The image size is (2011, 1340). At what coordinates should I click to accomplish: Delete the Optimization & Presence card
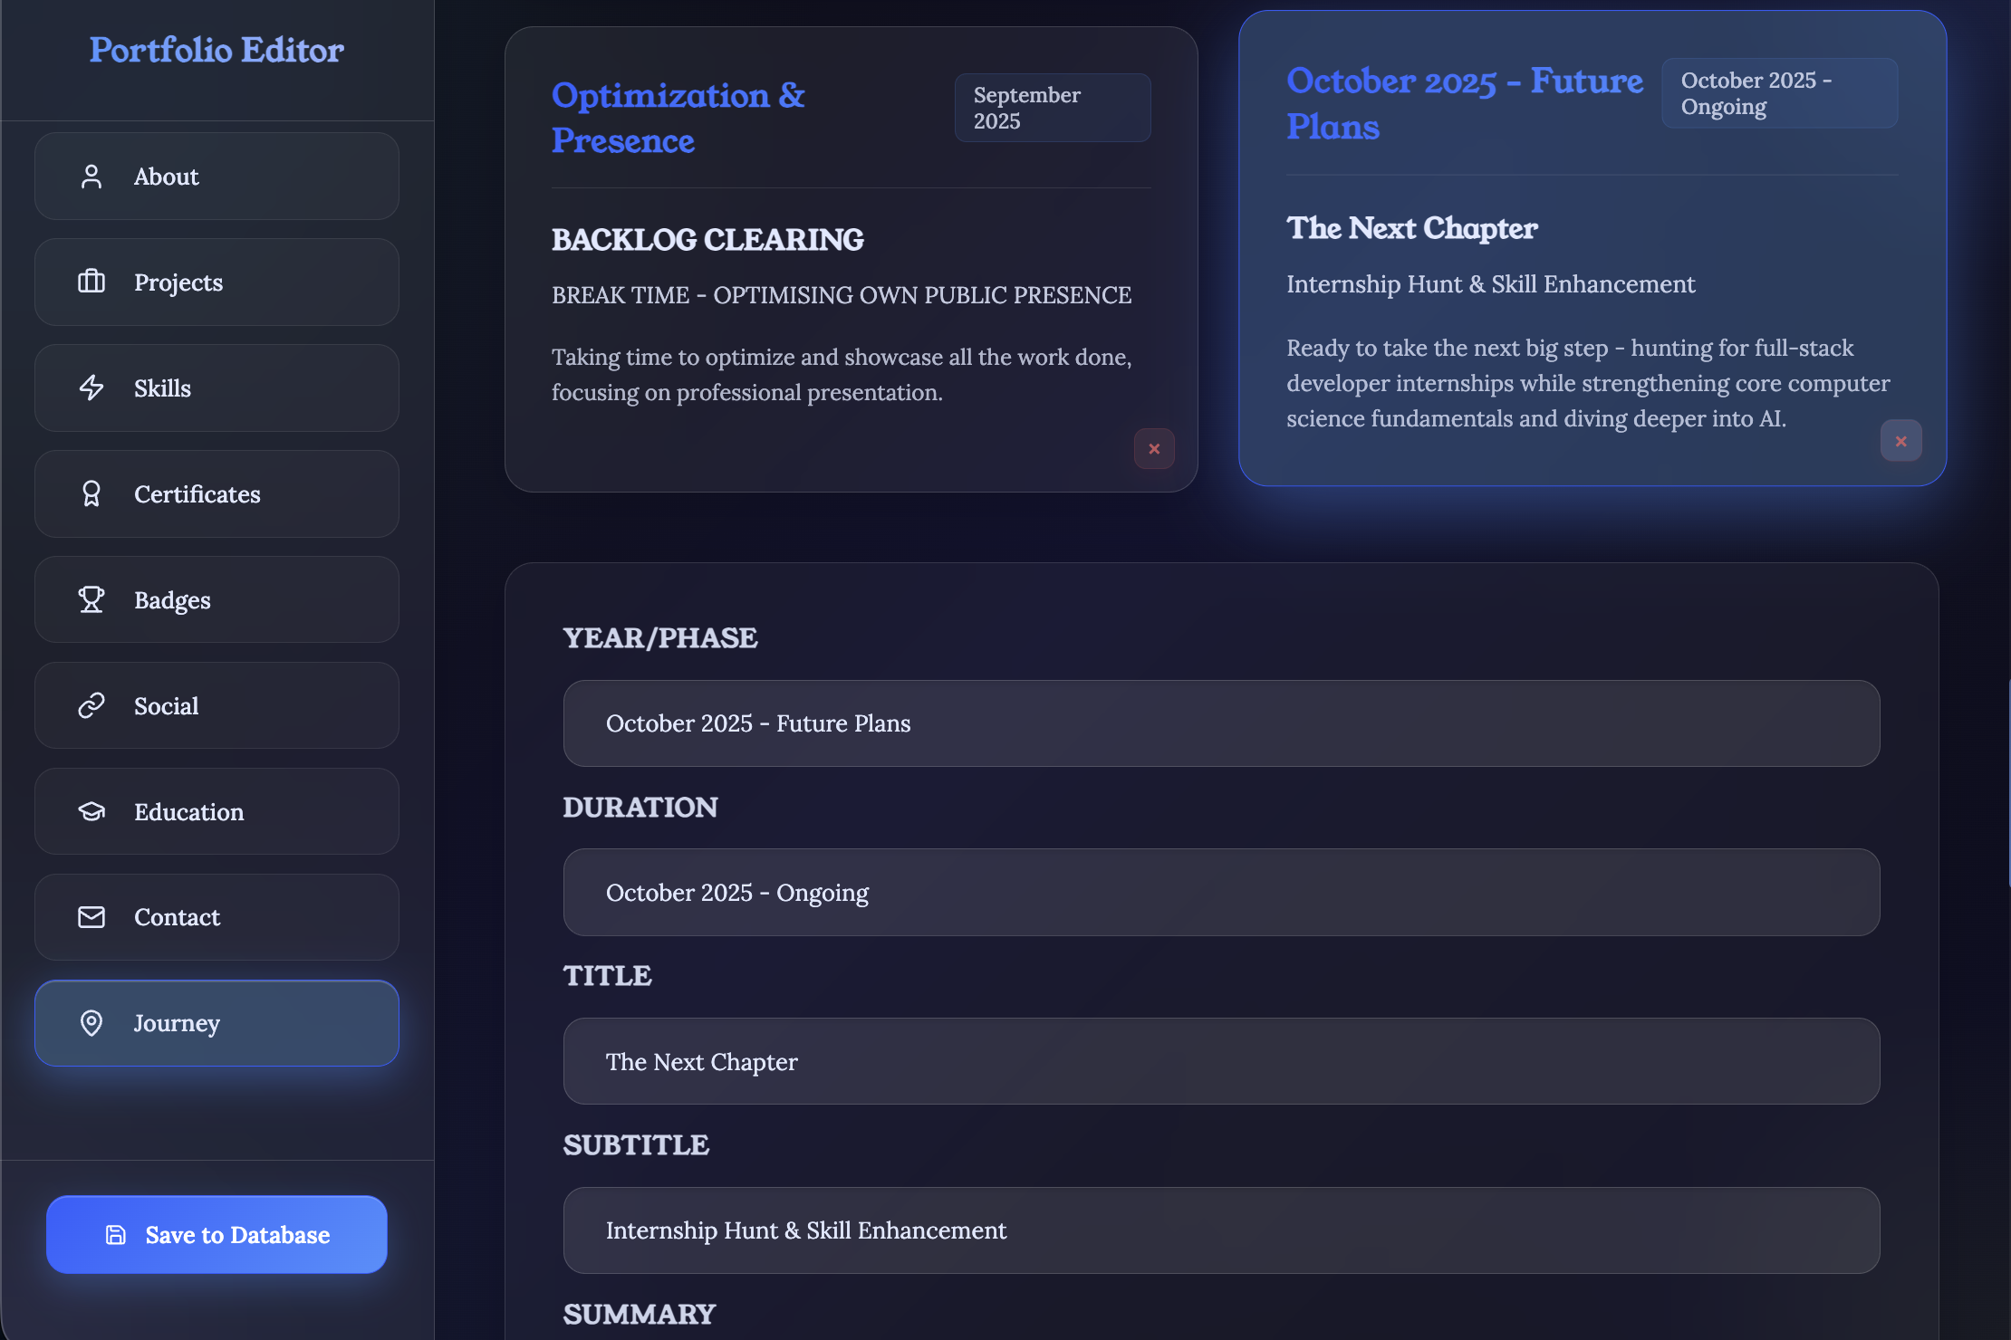coord(1154,448)
